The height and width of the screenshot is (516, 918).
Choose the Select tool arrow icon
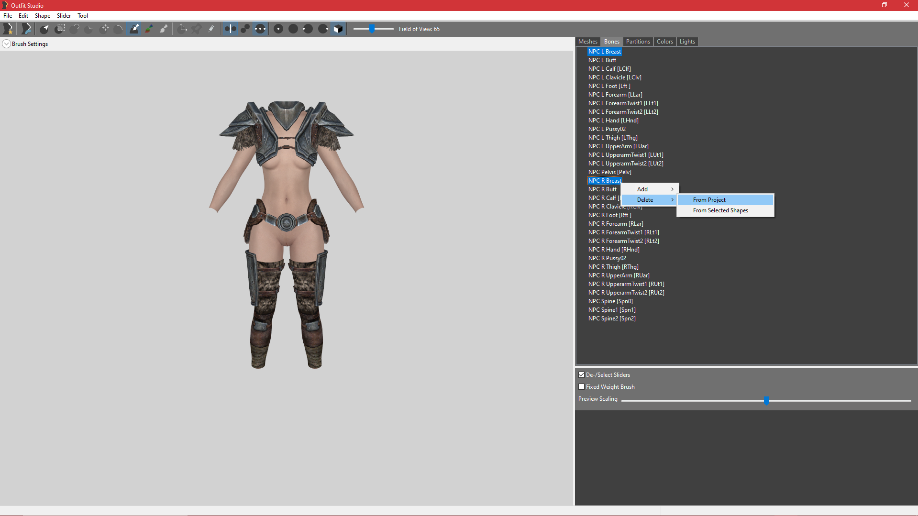point(44,29)
